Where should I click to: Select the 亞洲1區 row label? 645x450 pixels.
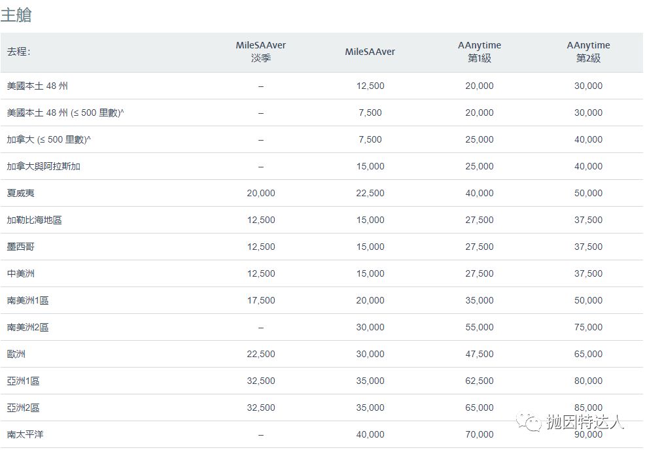tap(23, 381)
